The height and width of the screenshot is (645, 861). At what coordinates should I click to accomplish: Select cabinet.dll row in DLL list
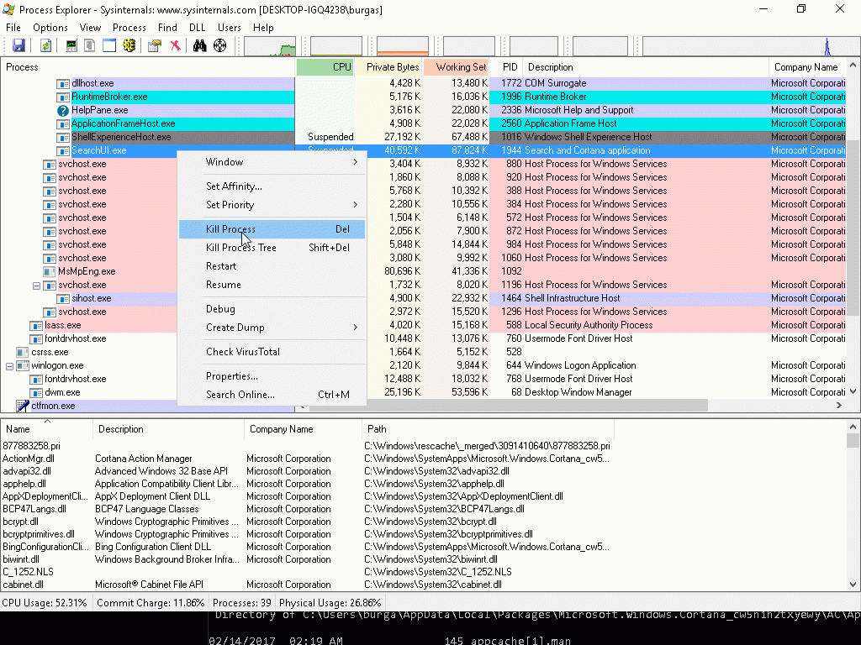coord(306,585)
